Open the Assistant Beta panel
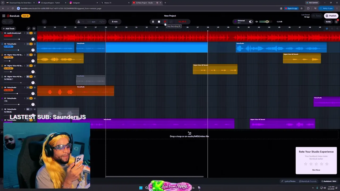This screenshot has height=191, width=340. click(329, 181)
